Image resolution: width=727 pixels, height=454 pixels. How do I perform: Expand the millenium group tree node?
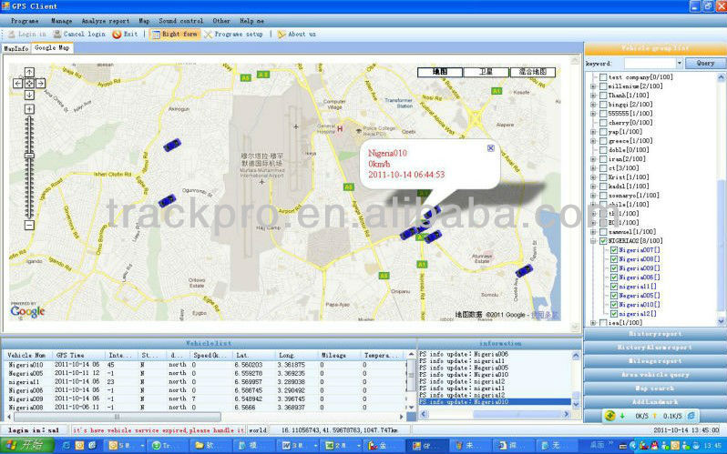coord(593,86)
